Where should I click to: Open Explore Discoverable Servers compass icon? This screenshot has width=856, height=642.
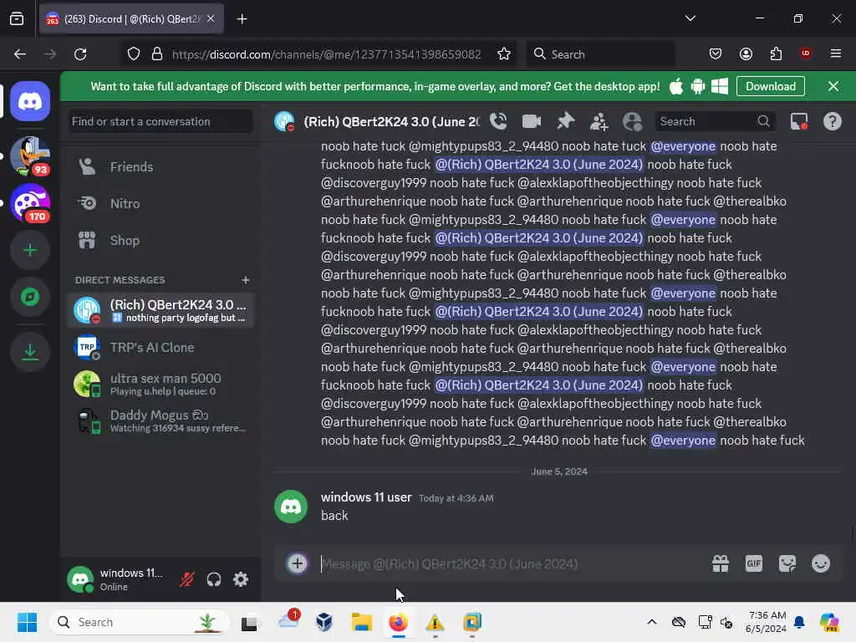coord(30,297)
